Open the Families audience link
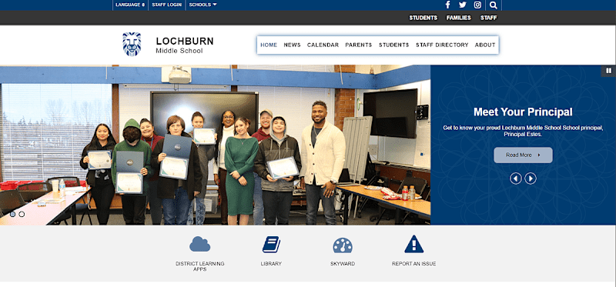616x287 pixels. pos(458,18)
